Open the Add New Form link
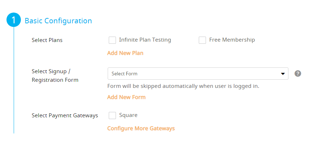The width and height of the screenshot is (332, 165). (x=126, y=97)
